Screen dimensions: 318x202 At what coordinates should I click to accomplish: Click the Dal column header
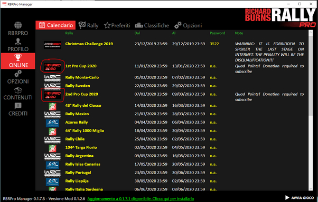tap(137, 33)
